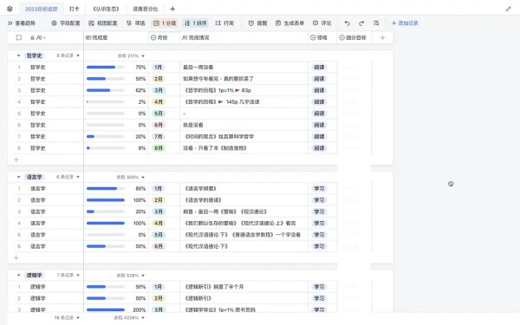The width and height of the screenshot is (520, 325).
Task: Click the 200% progress bar in 逻辑学 row 3
Action: [106, 309]
